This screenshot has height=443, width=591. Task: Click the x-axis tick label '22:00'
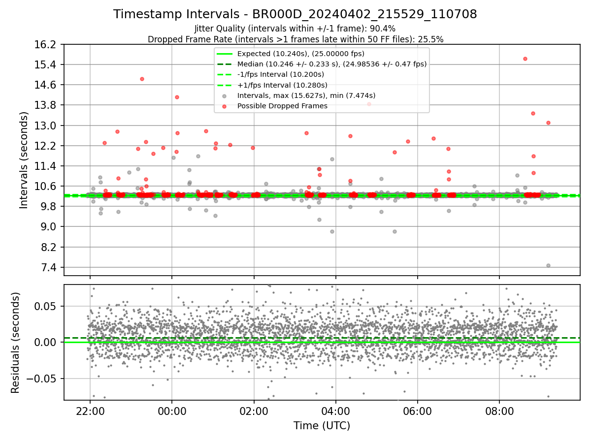(x=90, y=411)
